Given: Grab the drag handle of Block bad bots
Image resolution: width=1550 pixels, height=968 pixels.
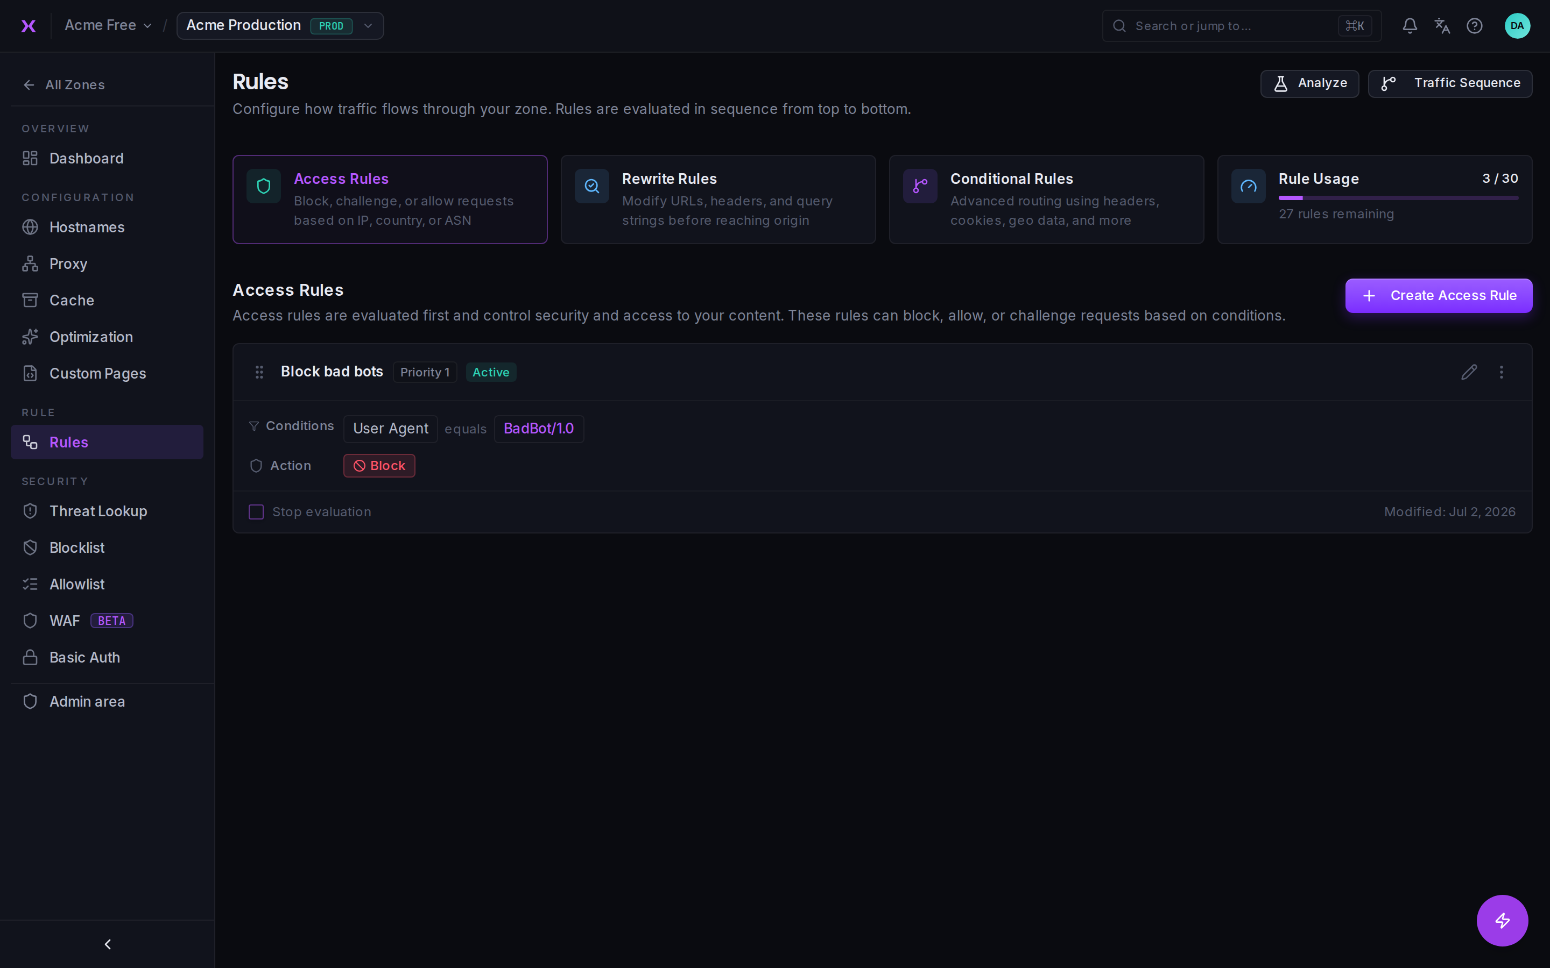Looking at the screenshot, I should [x=259, y=372].
